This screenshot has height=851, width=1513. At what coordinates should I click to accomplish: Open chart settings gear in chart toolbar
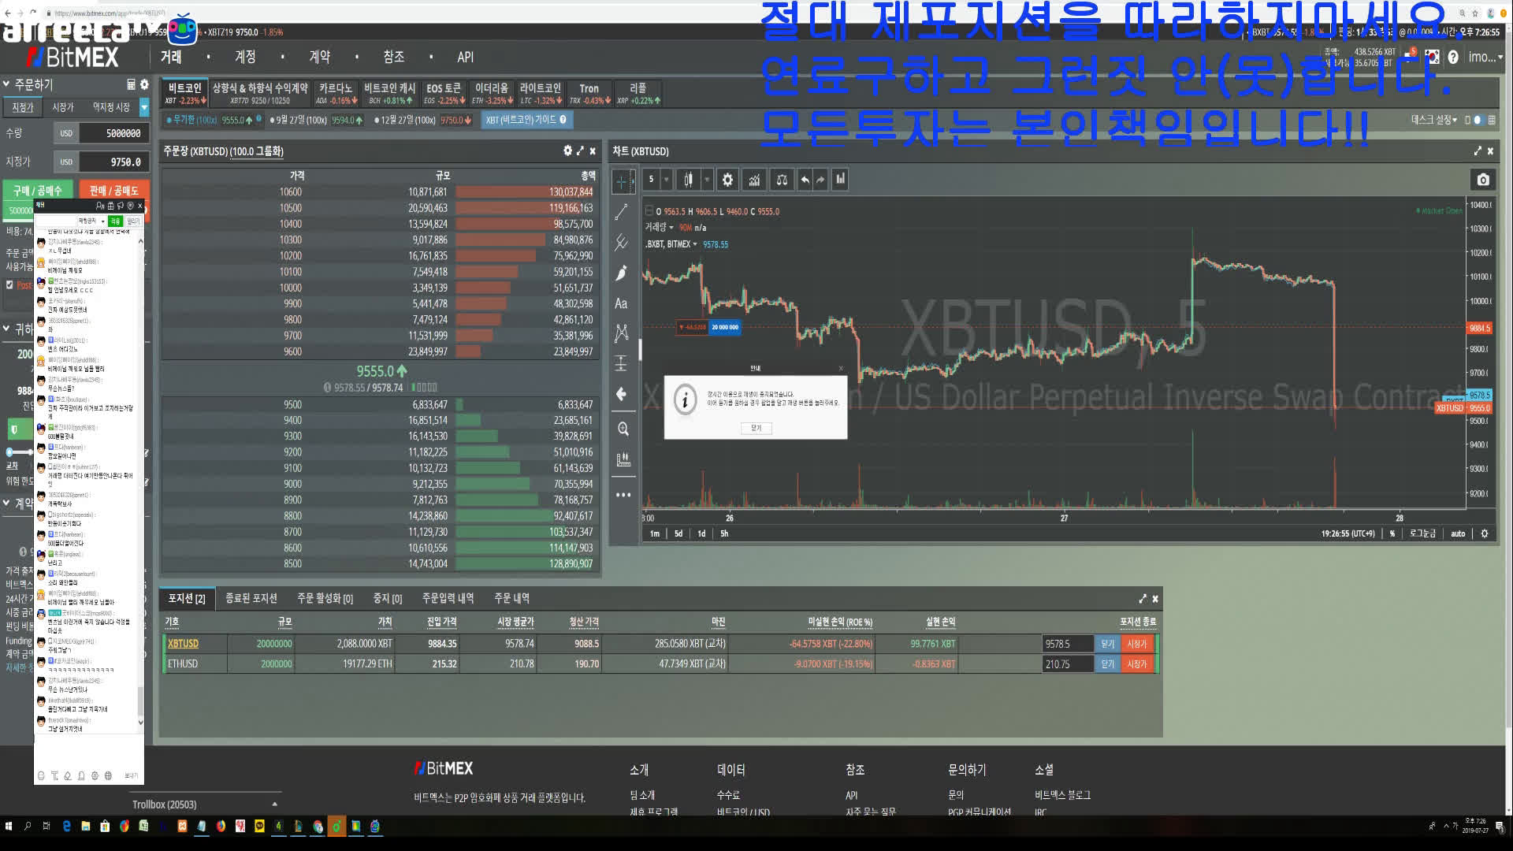(727, 180)
